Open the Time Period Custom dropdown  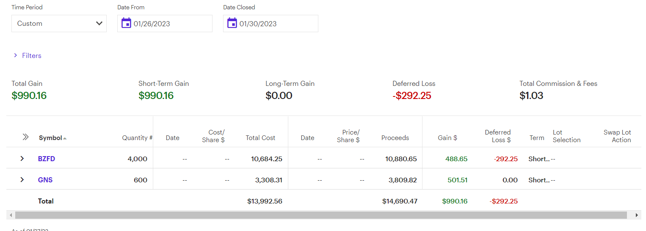59,24
